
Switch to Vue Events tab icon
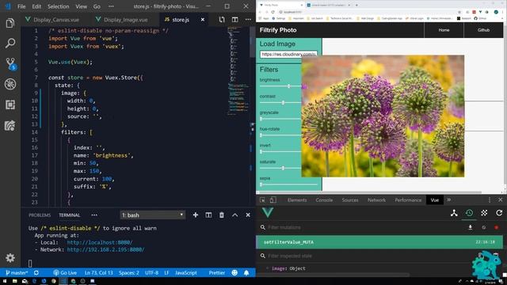(x=484, y=213)
